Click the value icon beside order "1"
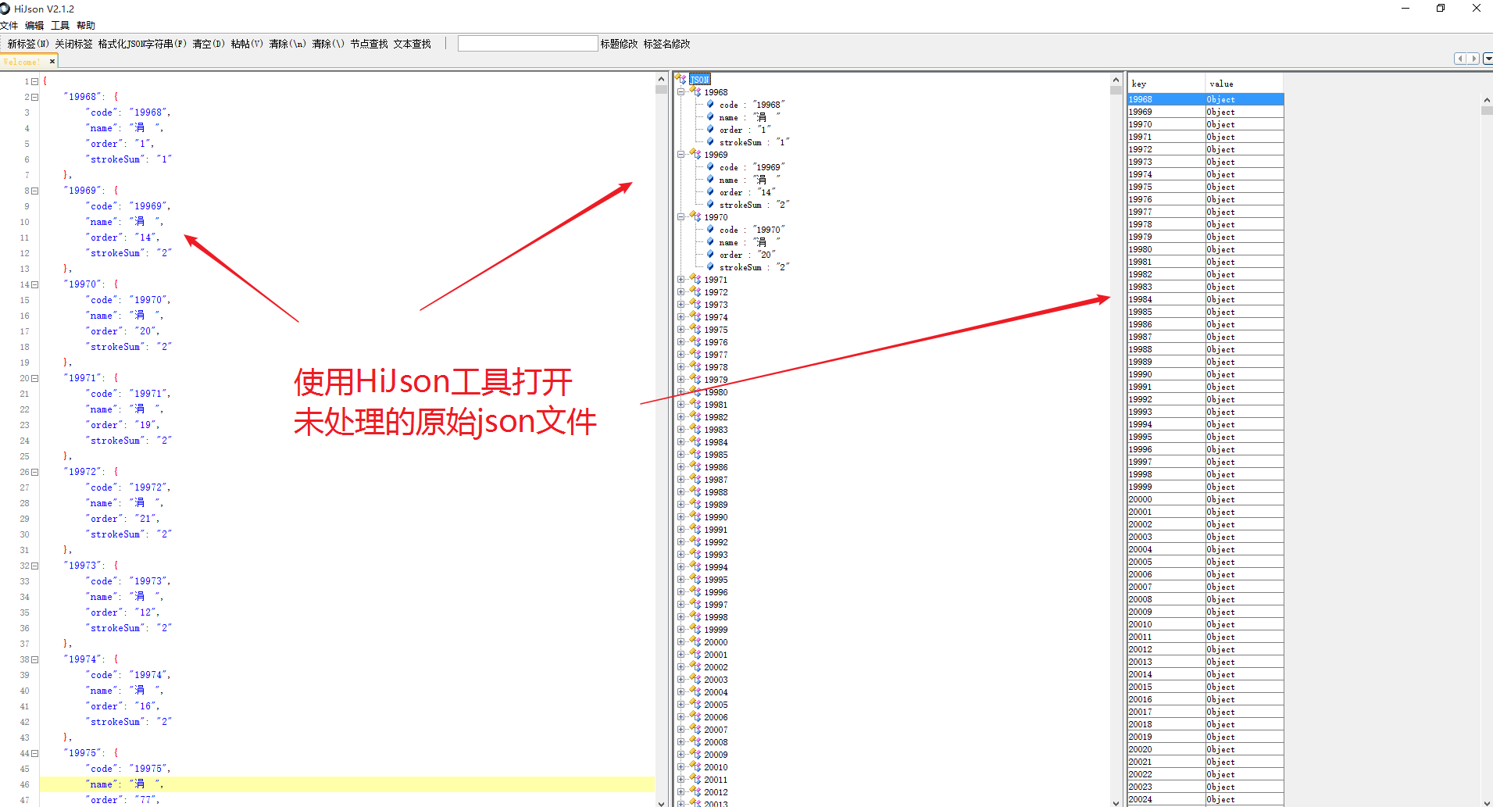The image size is (1493, 807). pyautogui.click(x=710, y=129)
